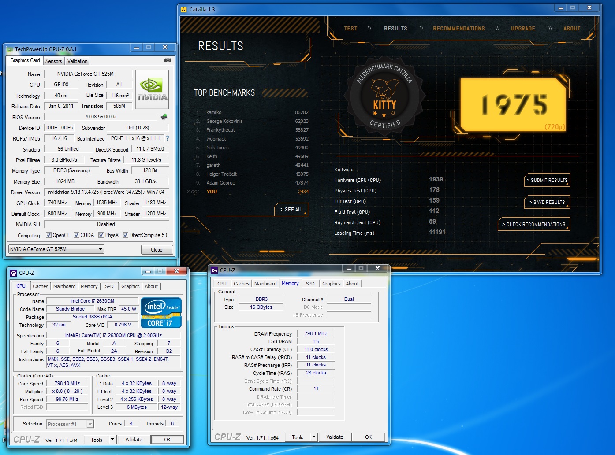Click the BIOS Version field 70.08.56.00.0a
This screenshot has width=615, height=455.
[x=101, y=117]
